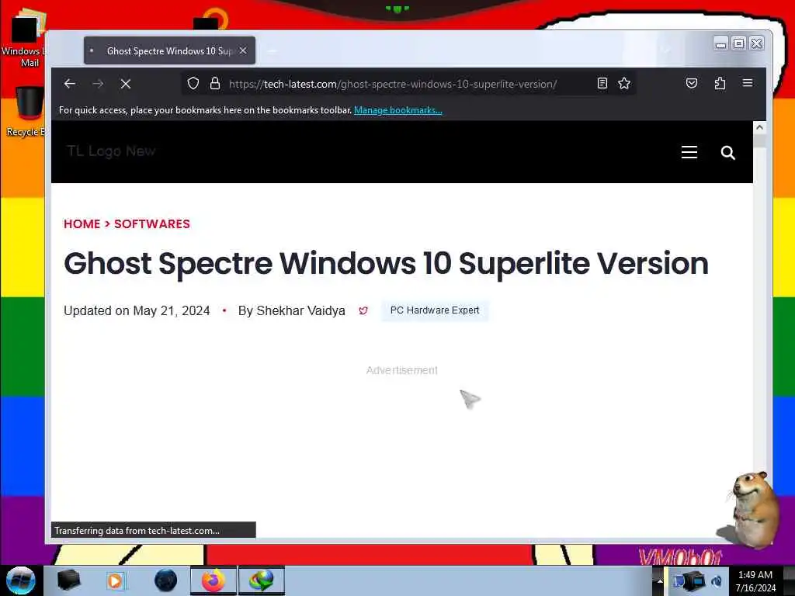Maximize the Firefox window

[x=739, y=44]
